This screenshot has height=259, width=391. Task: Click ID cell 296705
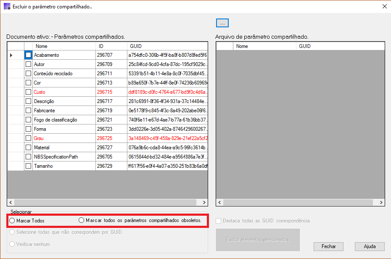point(111,156)
